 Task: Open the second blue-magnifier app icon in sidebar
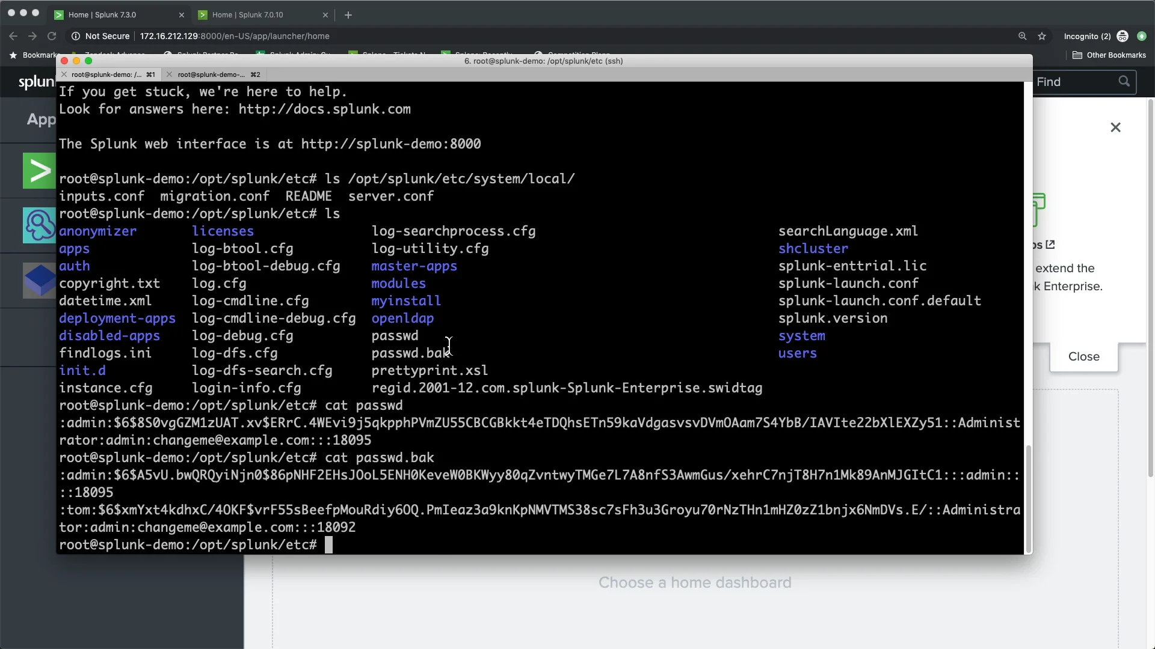click(38, 225)
